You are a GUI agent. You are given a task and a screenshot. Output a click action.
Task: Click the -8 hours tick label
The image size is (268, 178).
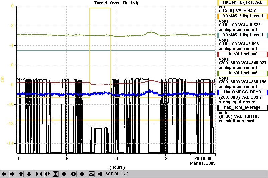pos(18,159)
